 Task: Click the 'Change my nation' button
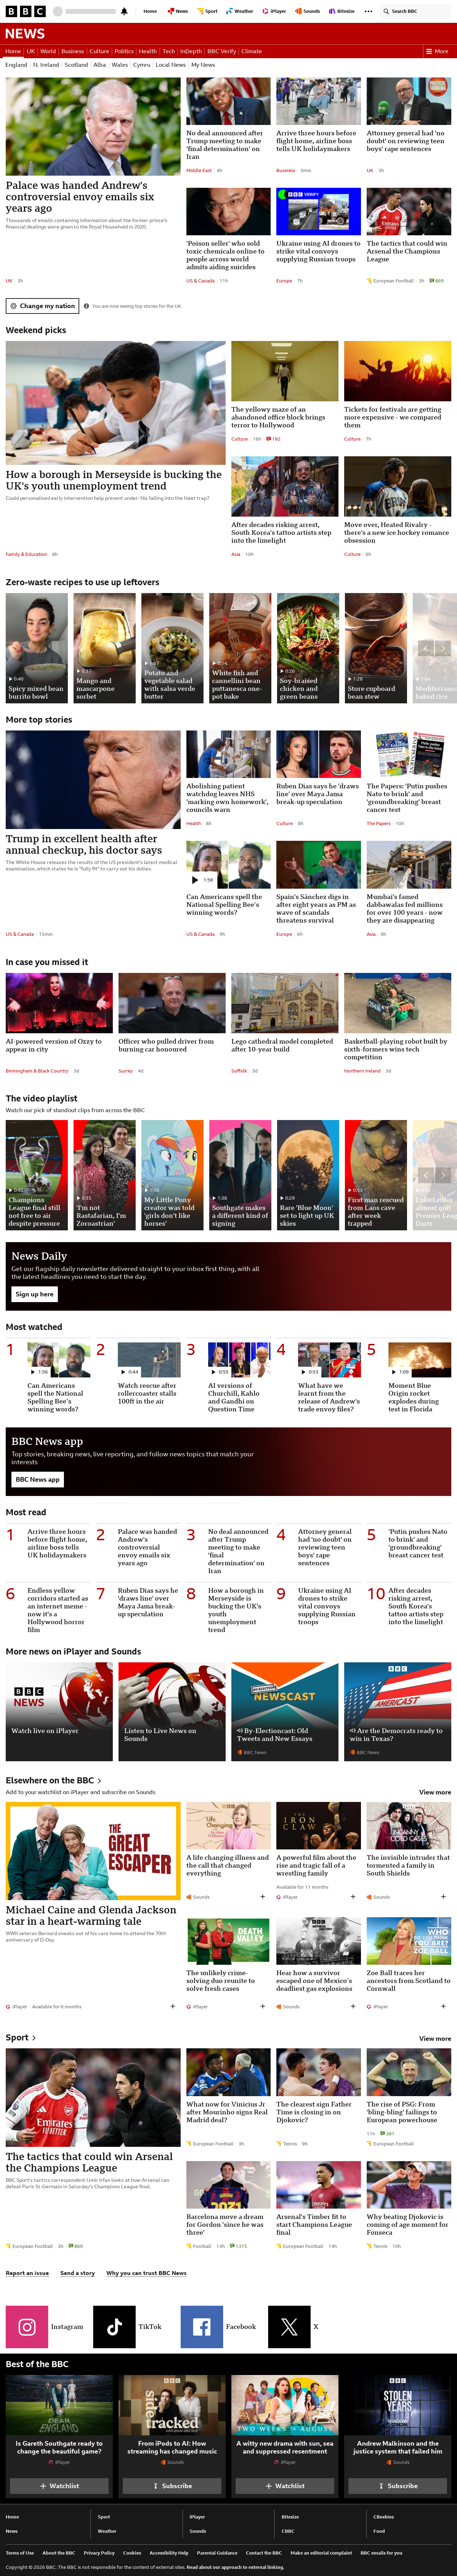click(x=43, y=306)
